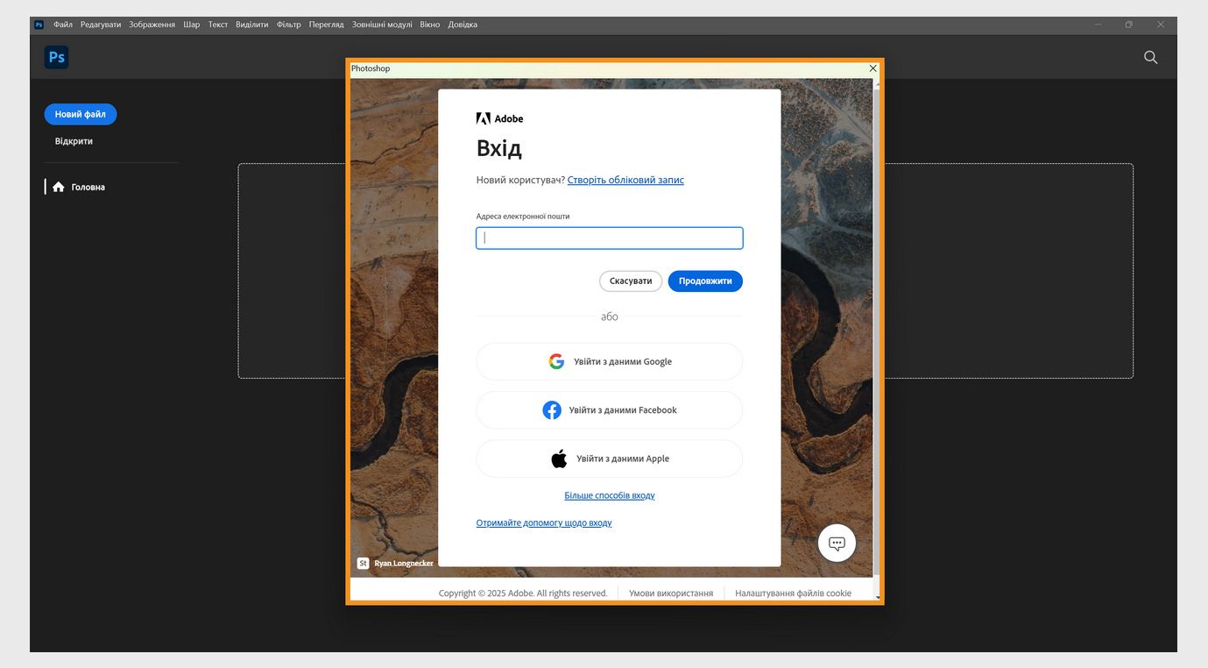Click the scrollbar down arrow in dialog
The width and height of the screenshot is (1208, 668).
[877, 598]
